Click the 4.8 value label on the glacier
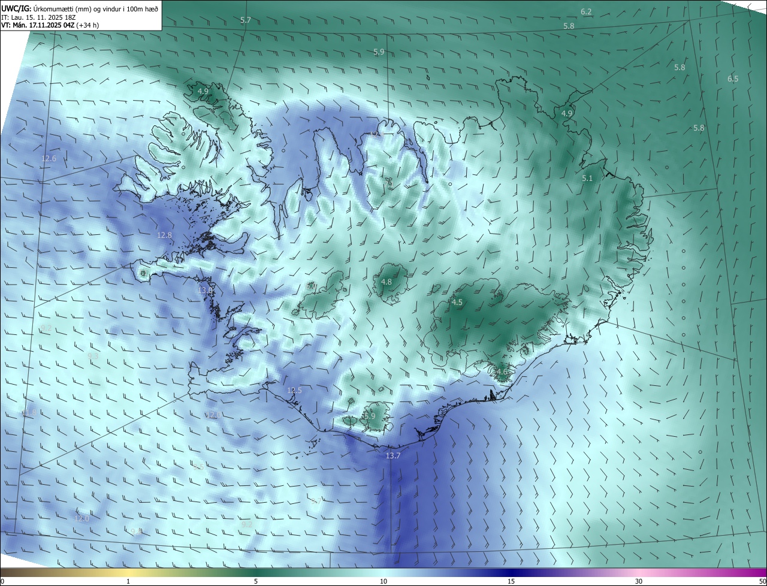The image size is (767, 586). click(x=386, y=282)
